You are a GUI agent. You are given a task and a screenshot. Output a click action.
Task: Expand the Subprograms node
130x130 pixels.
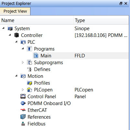23,63
